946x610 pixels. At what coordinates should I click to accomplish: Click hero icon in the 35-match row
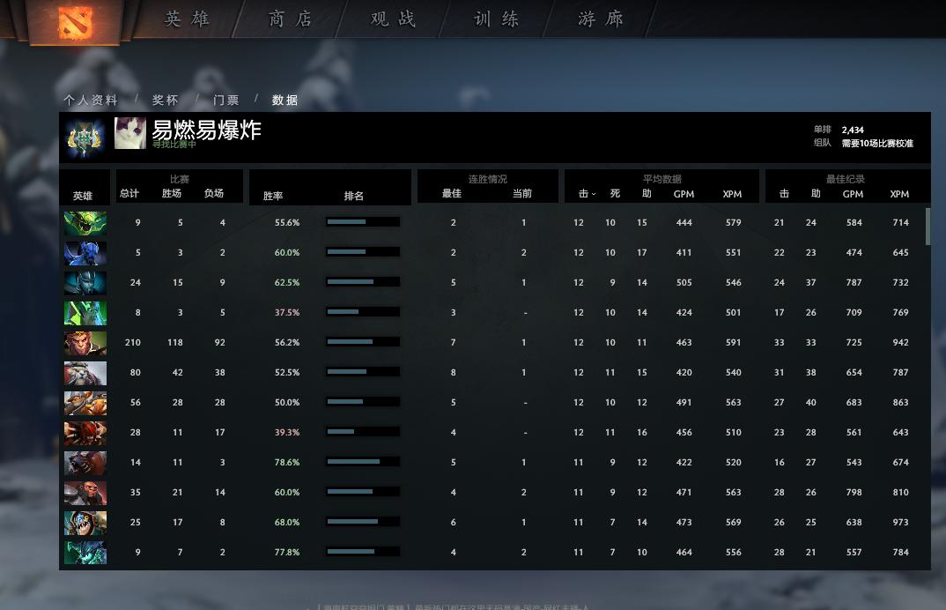click(85, 493)
